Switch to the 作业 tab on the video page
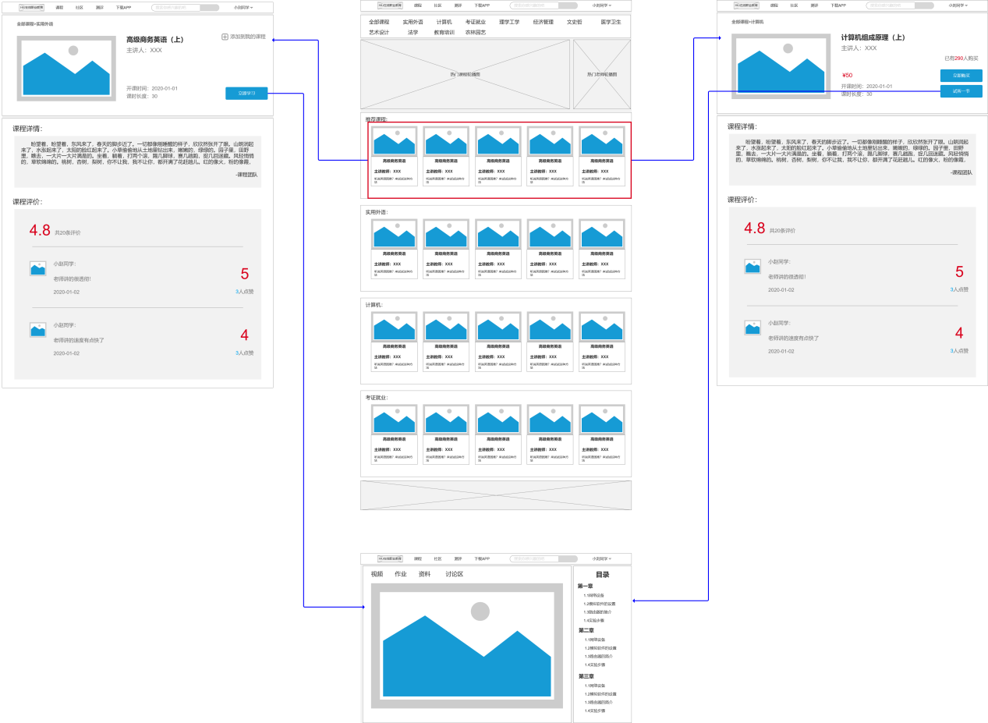Image resolution: width=988 pixels, height=723 pixels. [401, 574]
